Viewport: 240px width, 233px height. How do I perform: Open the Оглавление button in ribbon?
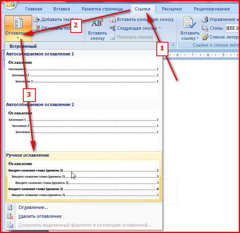(18, 28)
